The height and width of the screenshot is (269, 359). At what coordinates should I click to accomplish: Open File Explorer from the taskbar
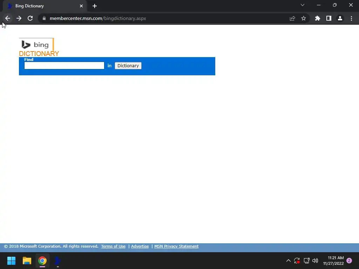(x=27, y=261)
